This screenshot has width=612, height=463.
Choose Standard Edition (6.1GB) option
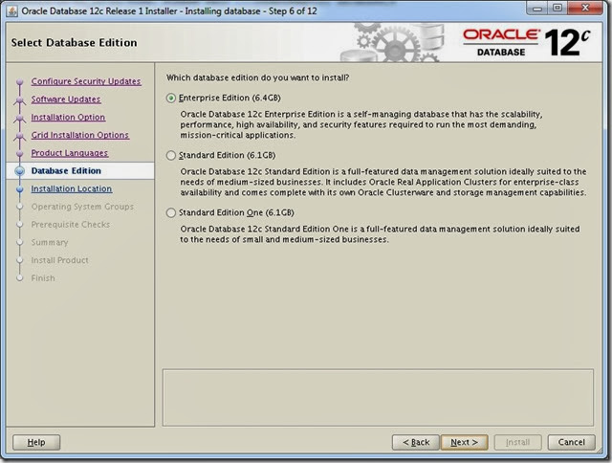171,155
